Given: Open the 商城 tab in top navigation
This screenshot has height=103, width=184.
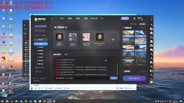Looking at the screenshot, I should tap(78, 18).
